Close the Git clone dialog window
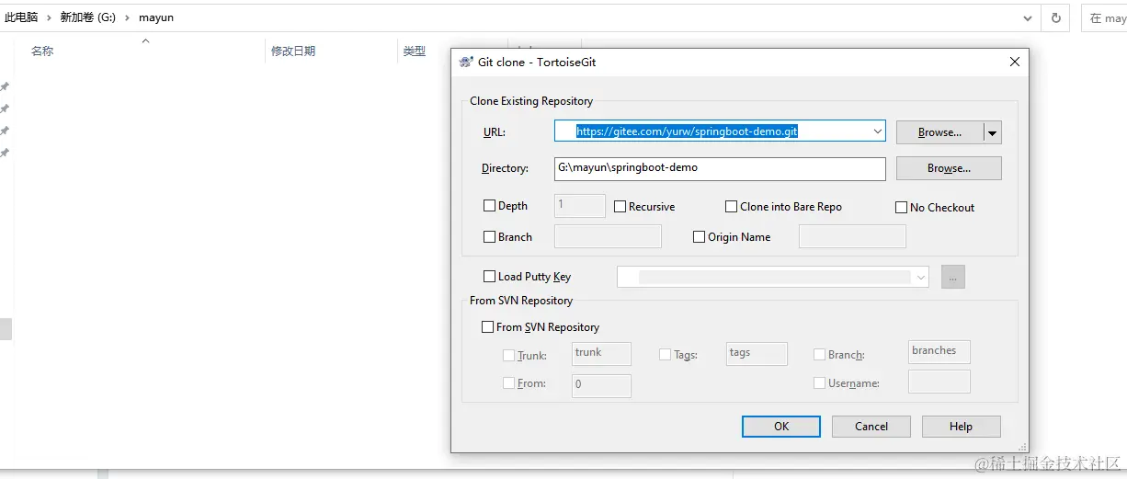The height and width of the screenshot is (479, 1127). pos(1015,62)
